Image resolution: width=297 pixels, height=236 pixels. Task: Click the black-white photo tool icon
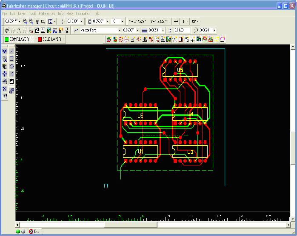(x=37, y=30)
